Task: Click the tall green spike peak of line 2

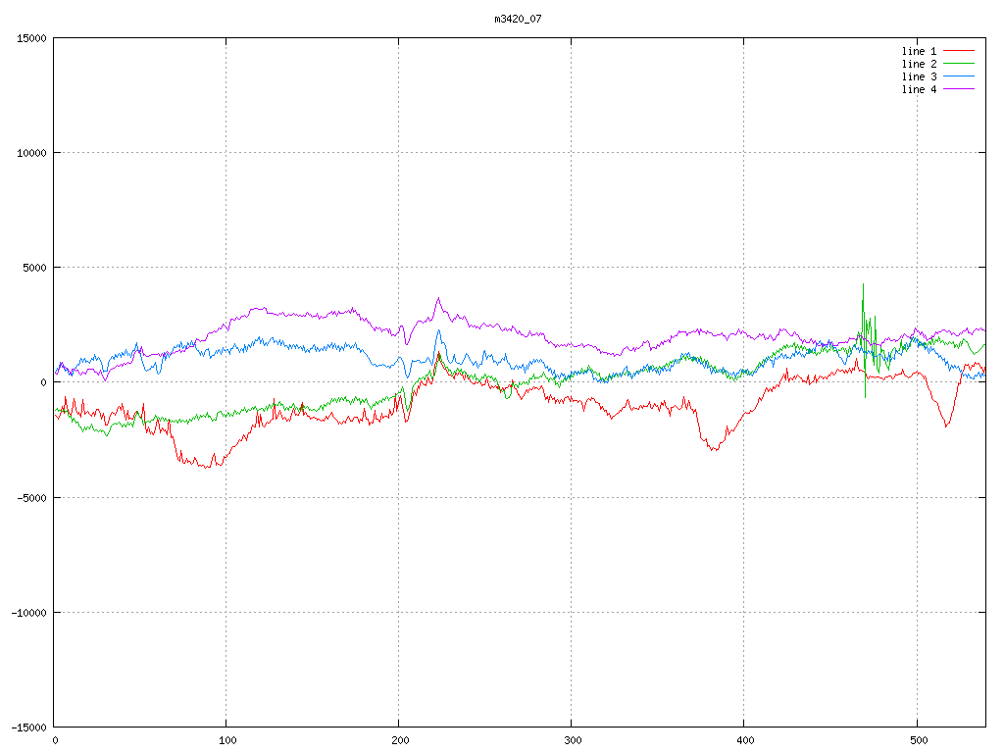Action: click(863, 285)
